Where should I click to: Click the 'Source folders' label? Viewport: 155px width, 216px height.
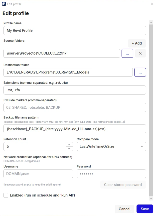click(14, 41)
